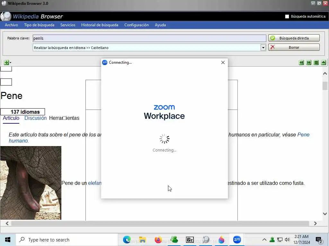
Task: Click the vertical scrollbar thumb
Action: tap(325, 86)
